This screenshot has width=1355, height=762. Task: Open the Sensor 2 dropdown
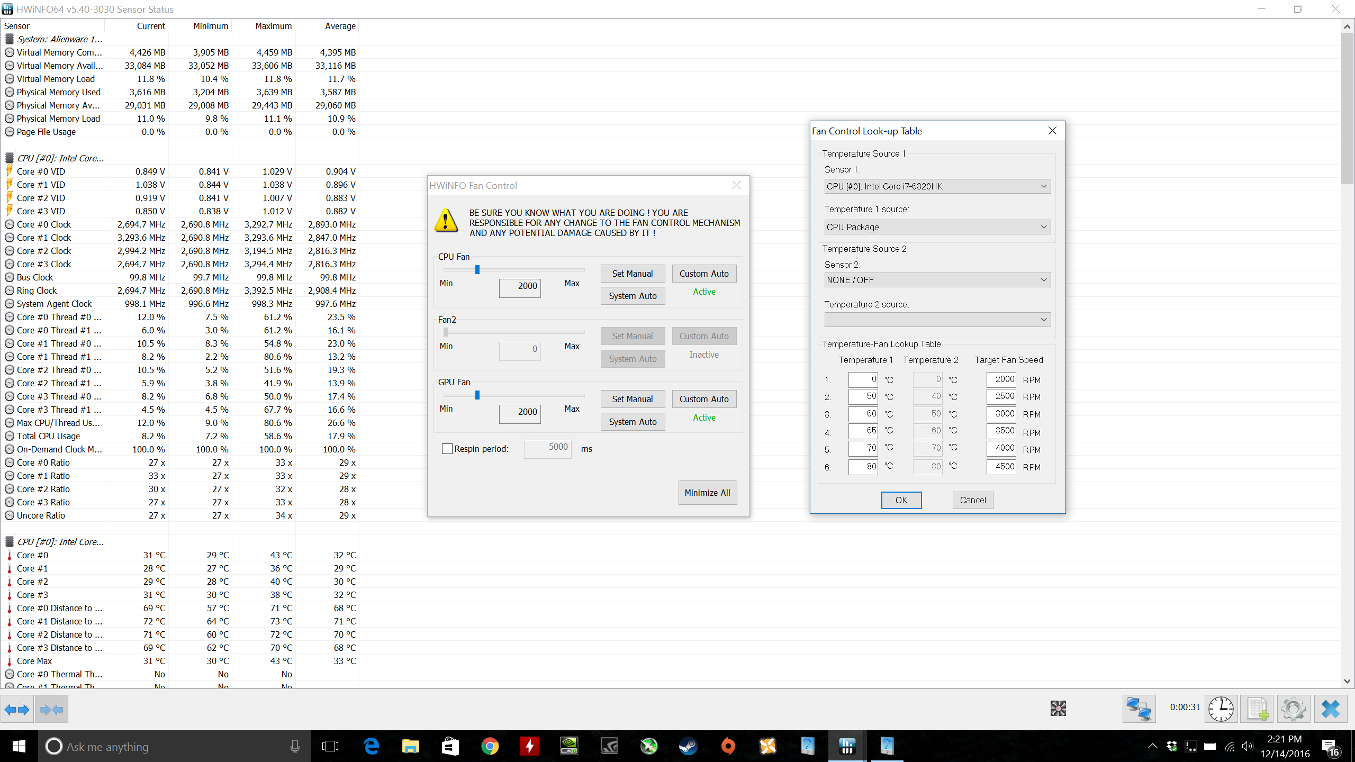coord(937,280)
